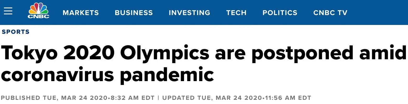The image size is (408, 104).
Task: Open CNBC TV from the nav bar
Action: (330, 13)
